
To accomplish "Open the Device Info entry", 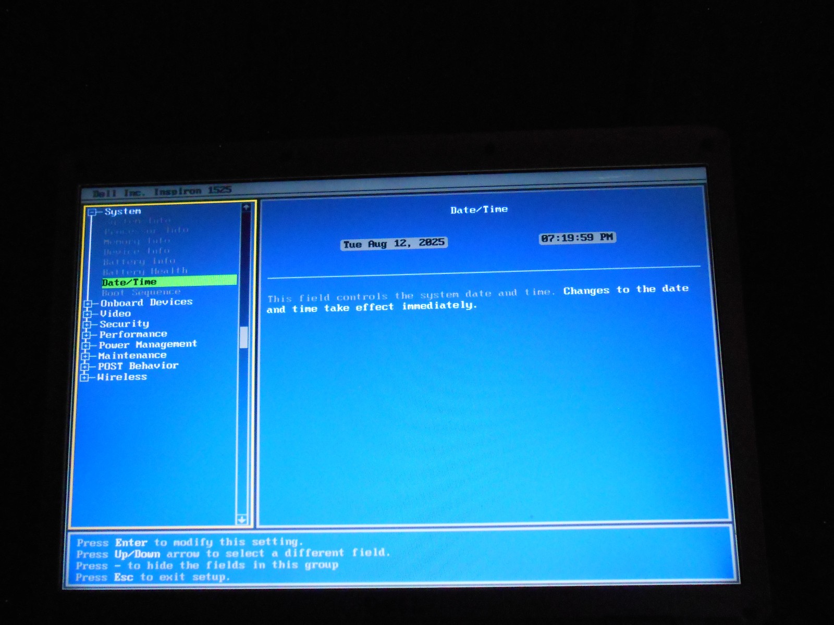I will click(x=136, y=251).
